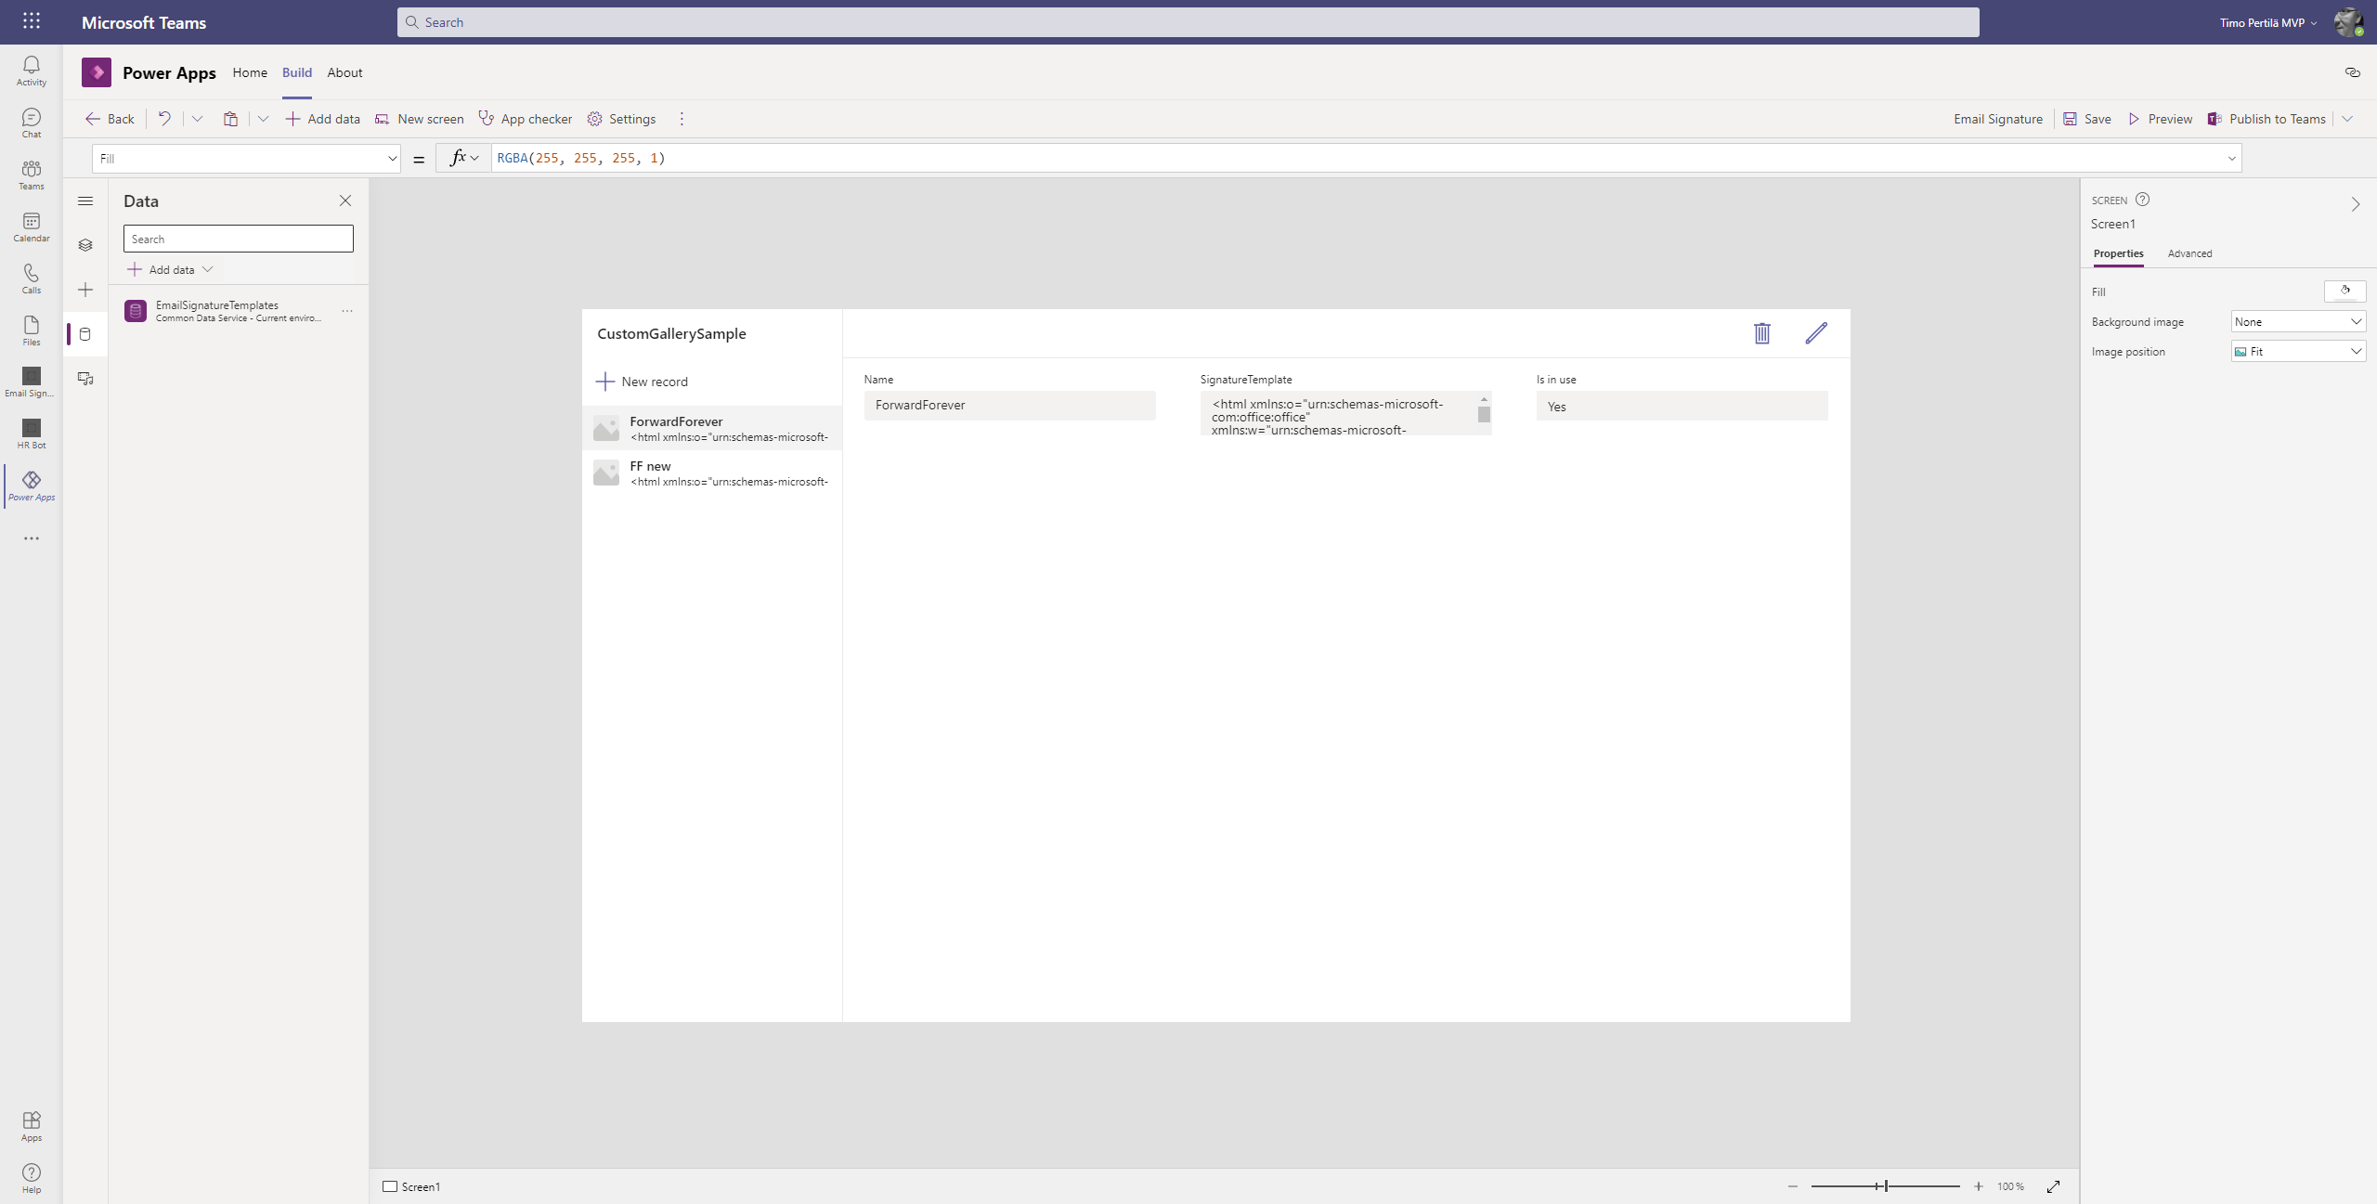Viewport: 2377px width, 1204px height.
Task: Expand the Fill property selector dropdown
Action: tap(392, 159)
